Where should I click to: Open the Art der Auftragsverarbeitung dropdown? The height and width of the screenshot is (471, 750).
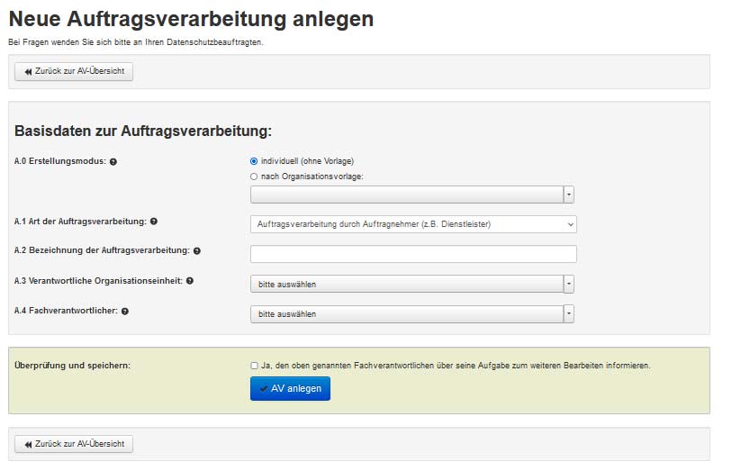[x=413, y=224]
